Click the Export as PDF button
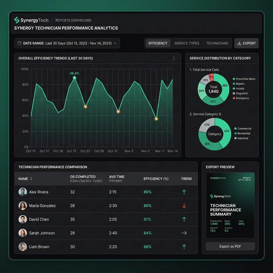The image size is (273, 273). pos(230,246)
